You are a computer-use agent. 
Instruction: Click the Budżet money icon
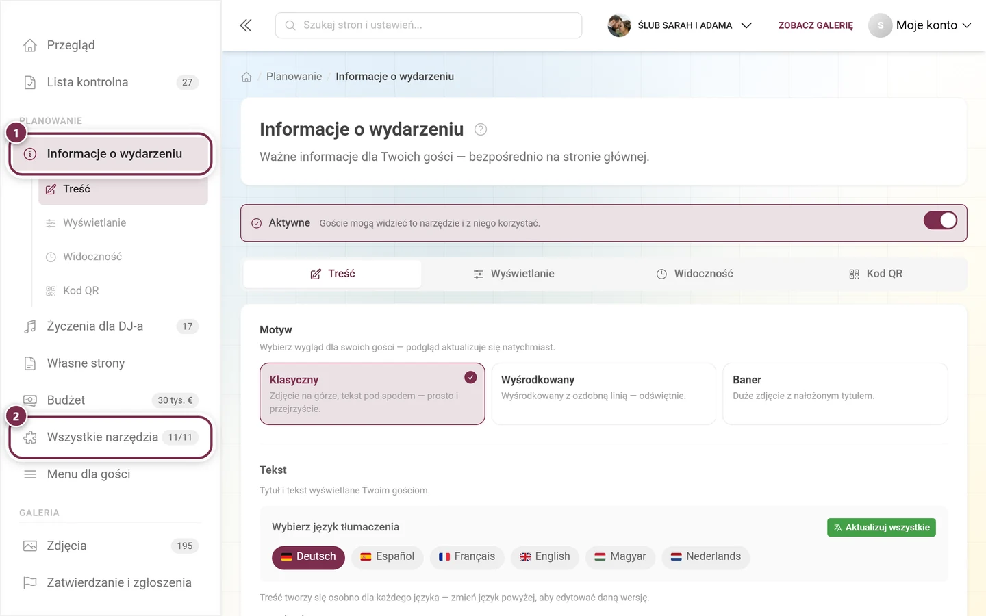tap(30, 400)
